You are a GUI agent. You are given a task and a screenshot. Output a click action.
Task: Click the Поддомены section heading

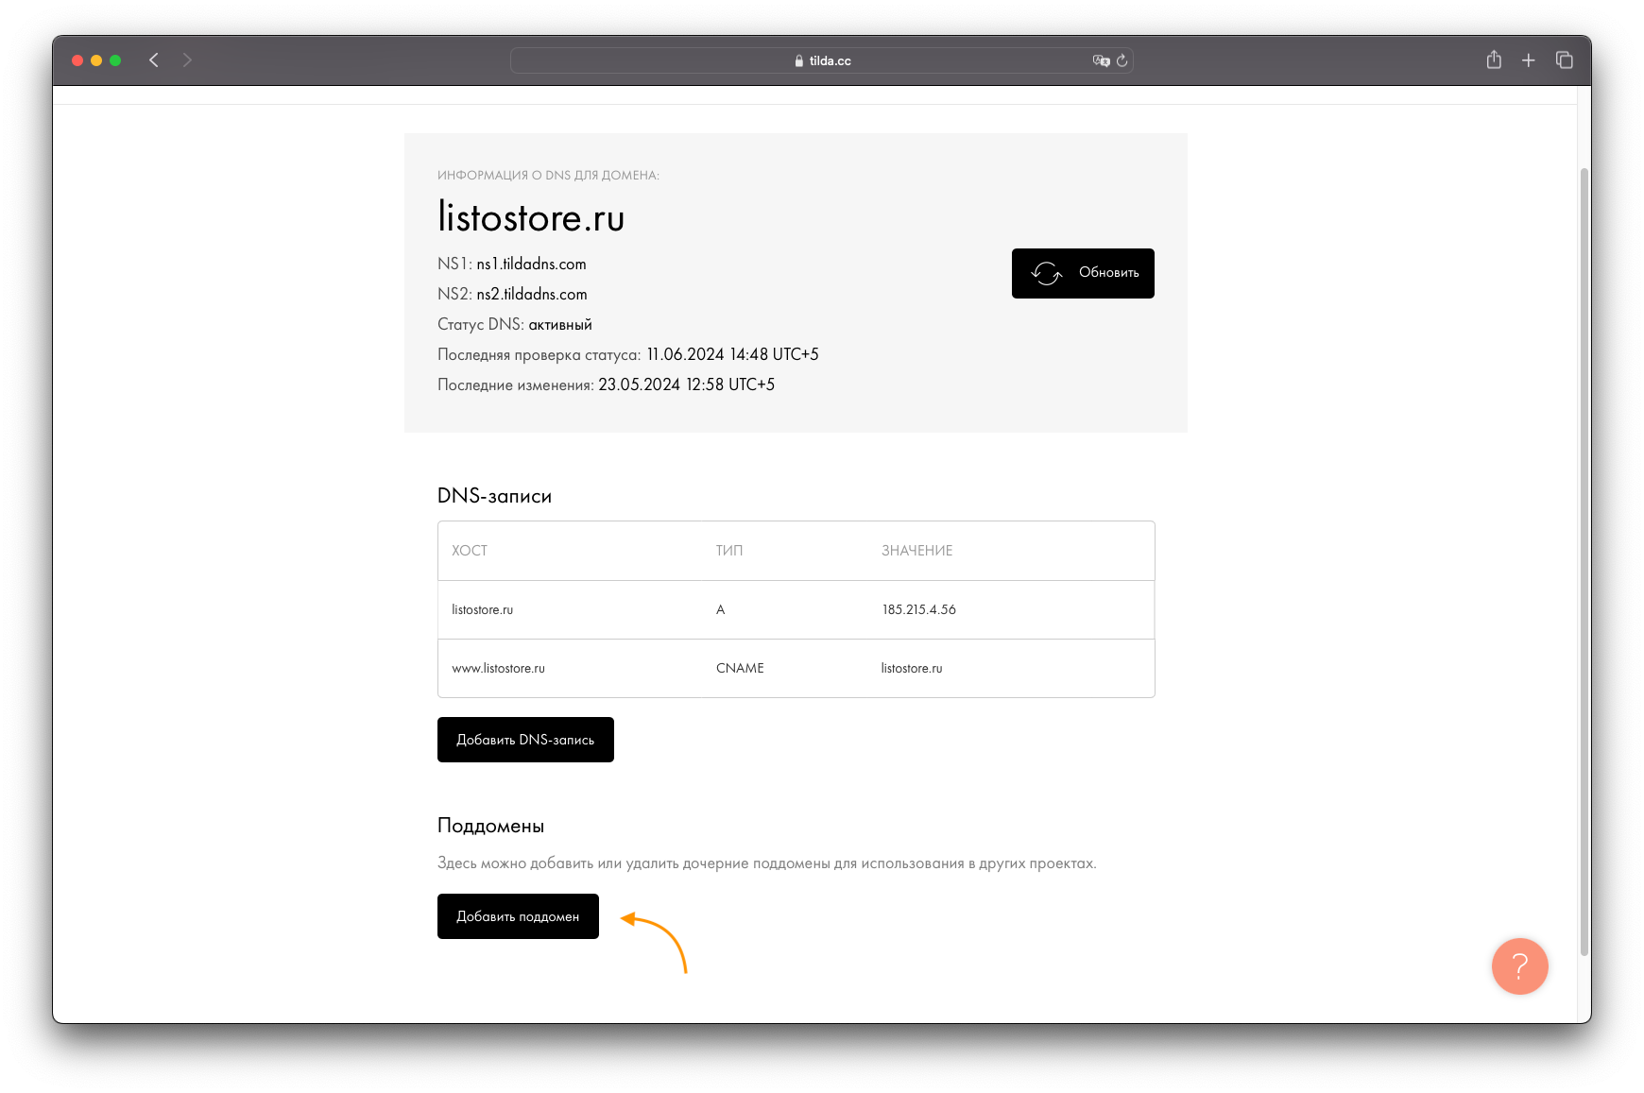point(490,826)
